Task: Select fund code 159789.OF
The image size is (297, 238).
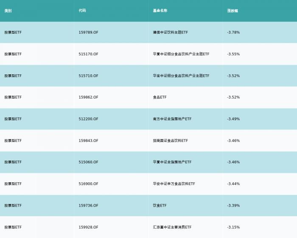Action: pos(88,32)
